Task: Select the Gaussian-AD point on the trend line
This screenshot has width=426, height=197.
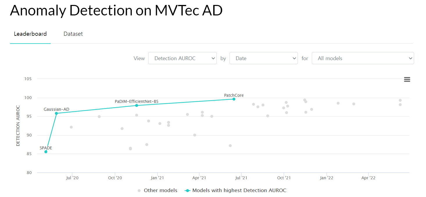Action: coord(56,113)
